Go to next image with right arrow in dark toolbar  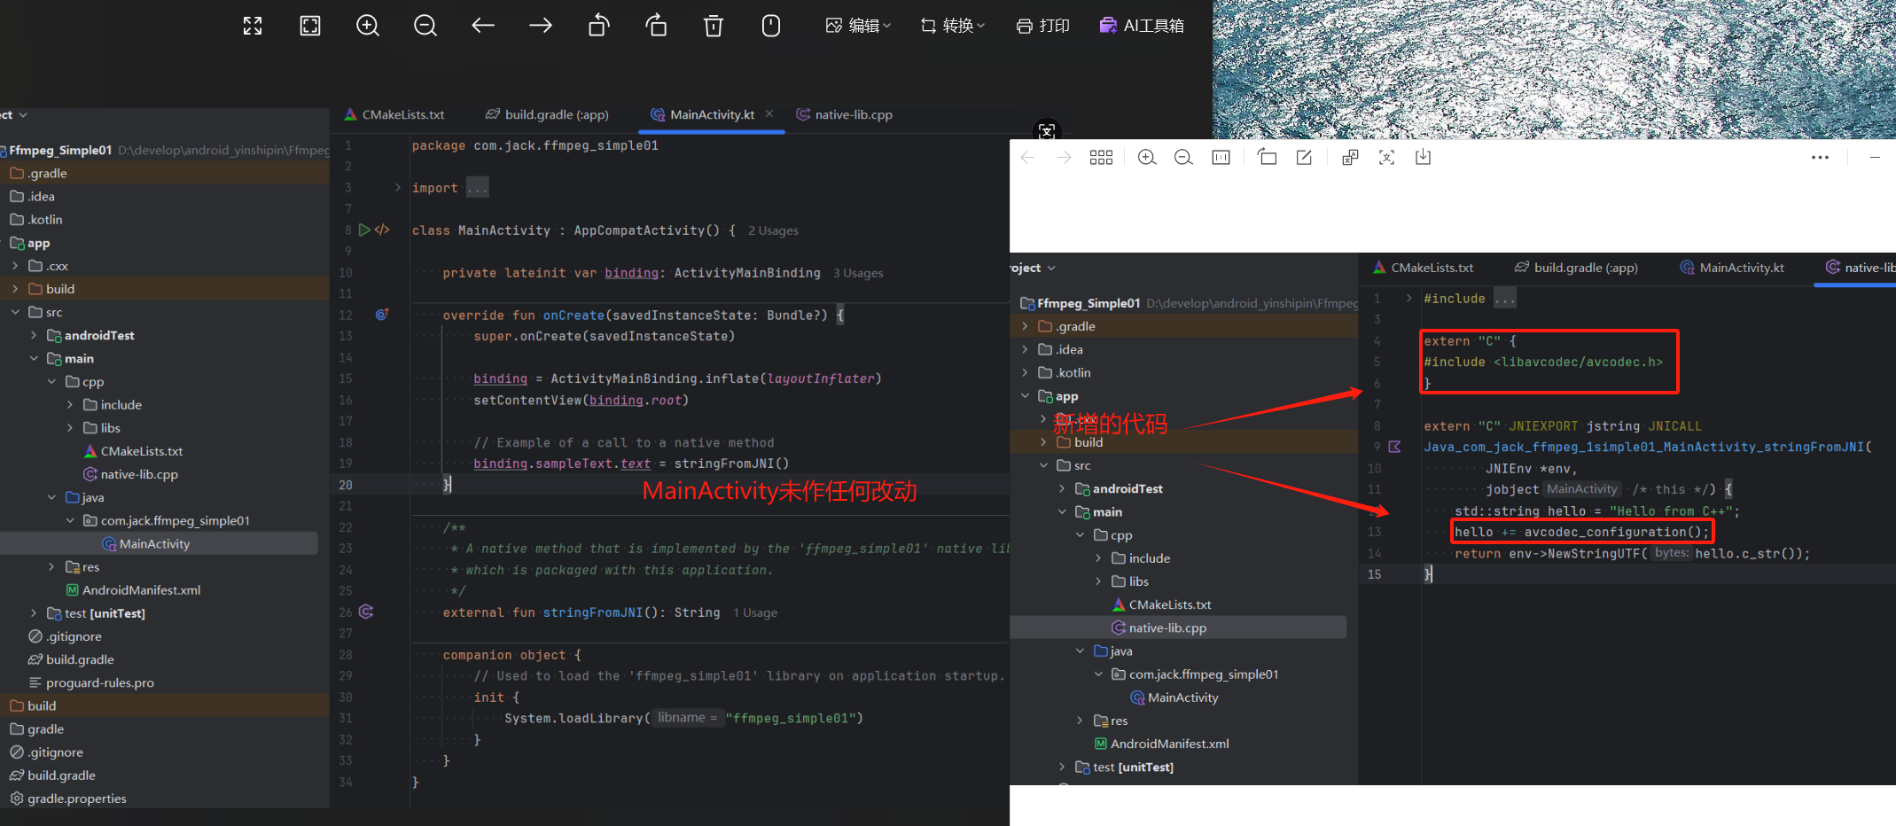click(541, 26)
